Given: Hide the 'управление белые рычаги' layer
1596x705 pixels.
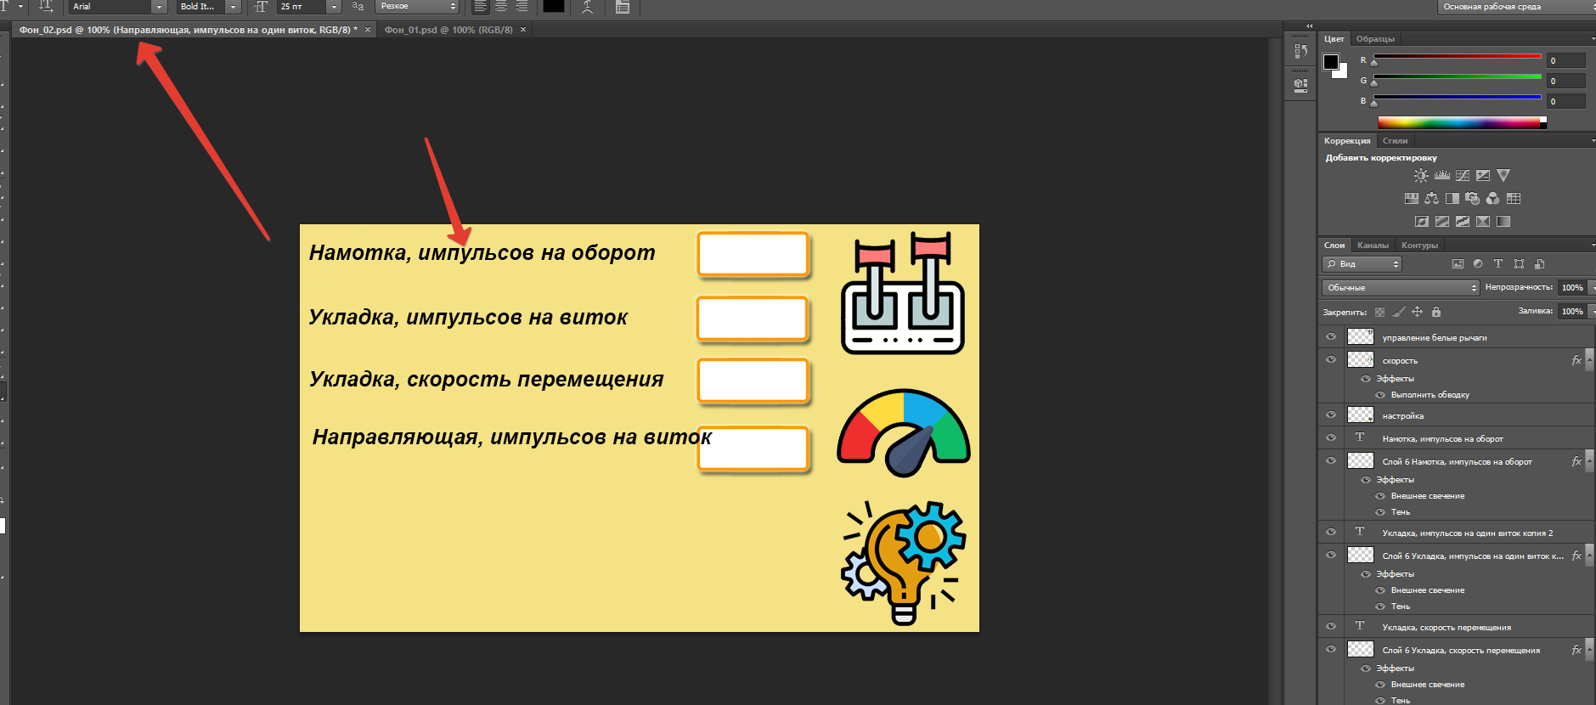Looking at the screenshot, I should click(x=1331, y=337).
